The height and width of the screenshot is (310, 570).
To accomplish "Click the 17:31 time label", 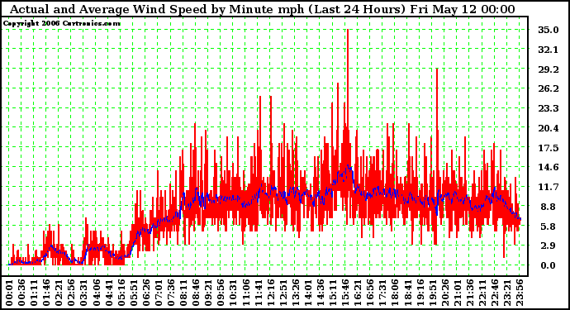I will click(382, 293).
